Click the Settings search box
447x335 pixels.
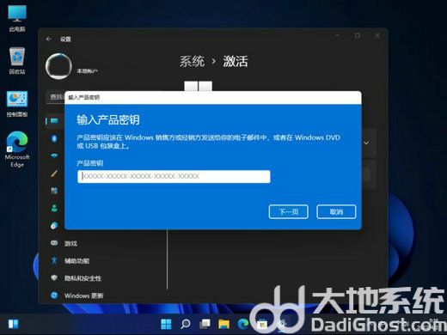point(56,97)
